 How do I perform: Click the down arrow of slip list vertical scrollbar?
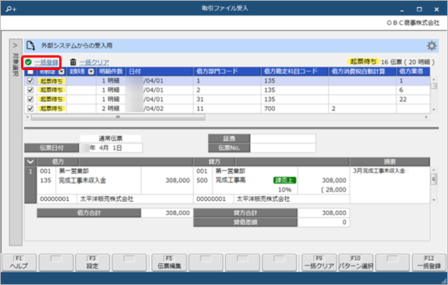click(434, 110)
